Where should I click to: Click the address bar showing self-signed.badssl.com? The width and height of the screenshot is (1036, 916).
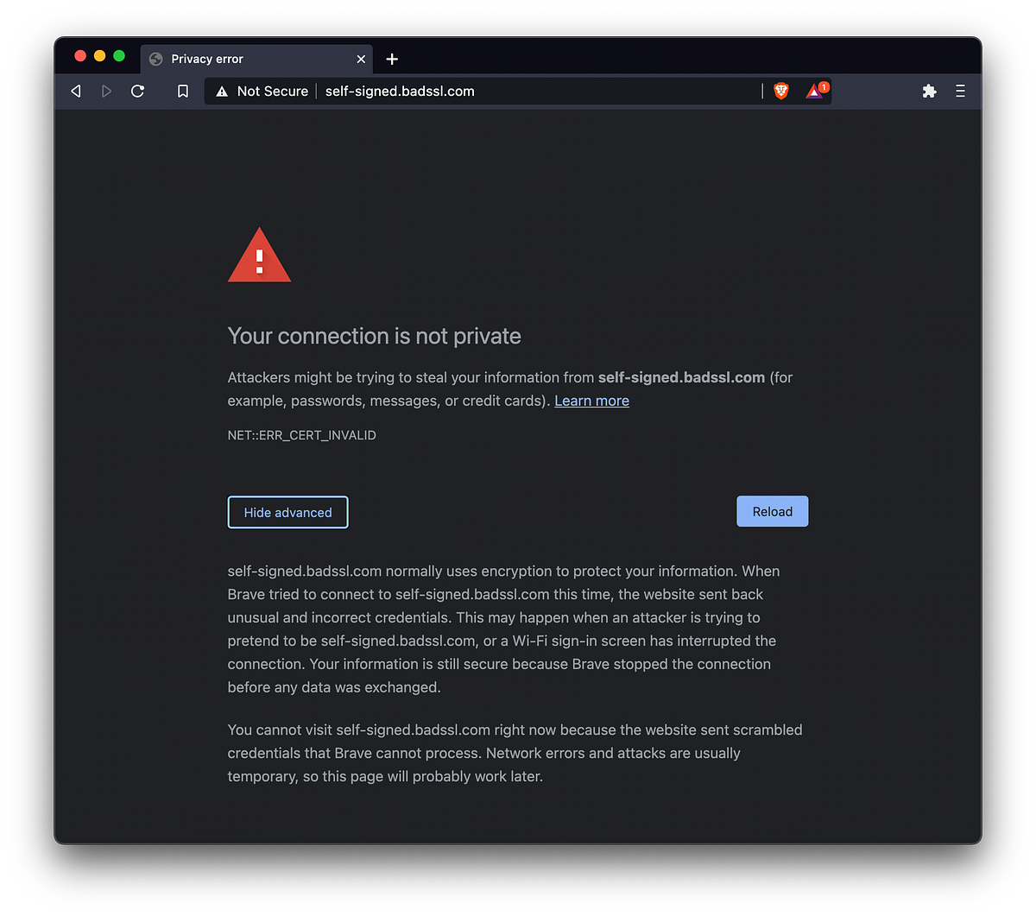pyautogui.click(x=399, y=91)
